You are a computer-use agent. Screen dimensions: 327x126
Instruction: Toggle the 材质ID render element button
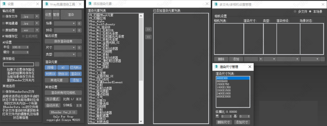[50, 74]
